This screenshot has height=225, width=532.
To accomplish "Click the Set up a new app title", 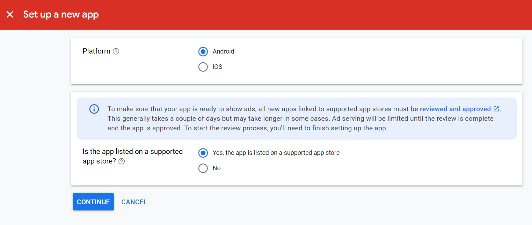I will pyautogui.click(x=61, y=15).
